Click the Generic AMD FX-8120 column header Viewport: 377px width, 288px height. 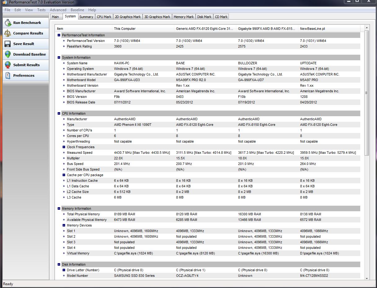[x=205, y=29]
